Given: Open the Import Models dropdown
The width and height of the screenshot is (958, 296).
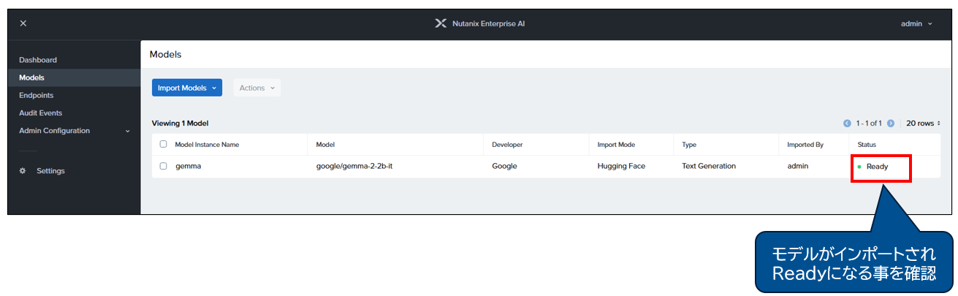Looking at the screenshot, I should [187, 88].
